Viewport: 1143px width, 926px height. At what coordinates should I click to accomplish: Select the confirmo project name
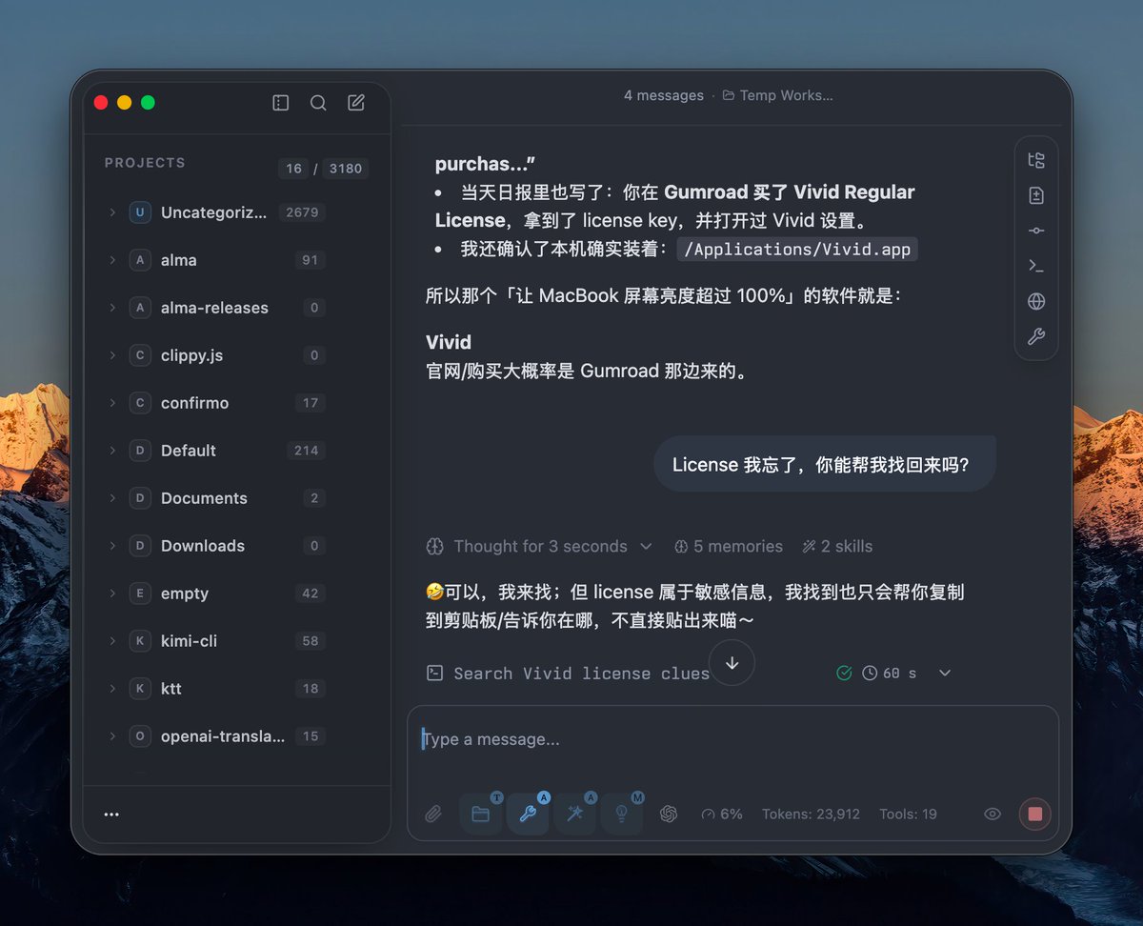point(194,403)
